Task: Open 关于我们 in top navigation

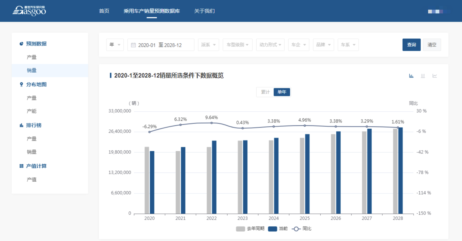Action: point(204,11)
